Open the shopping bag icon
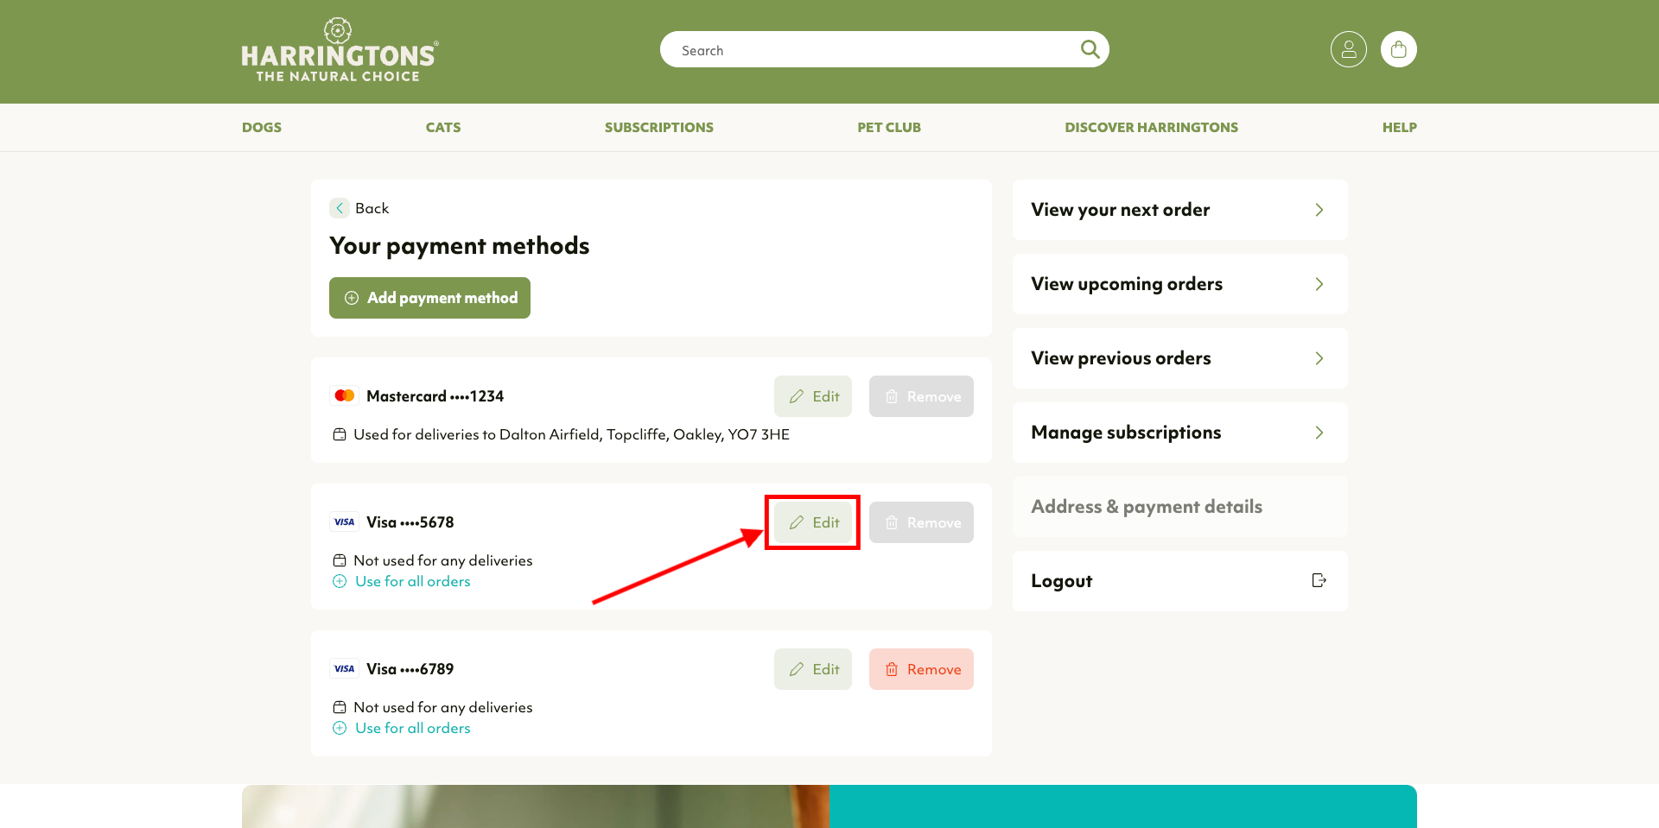 tap(1398, 49)
